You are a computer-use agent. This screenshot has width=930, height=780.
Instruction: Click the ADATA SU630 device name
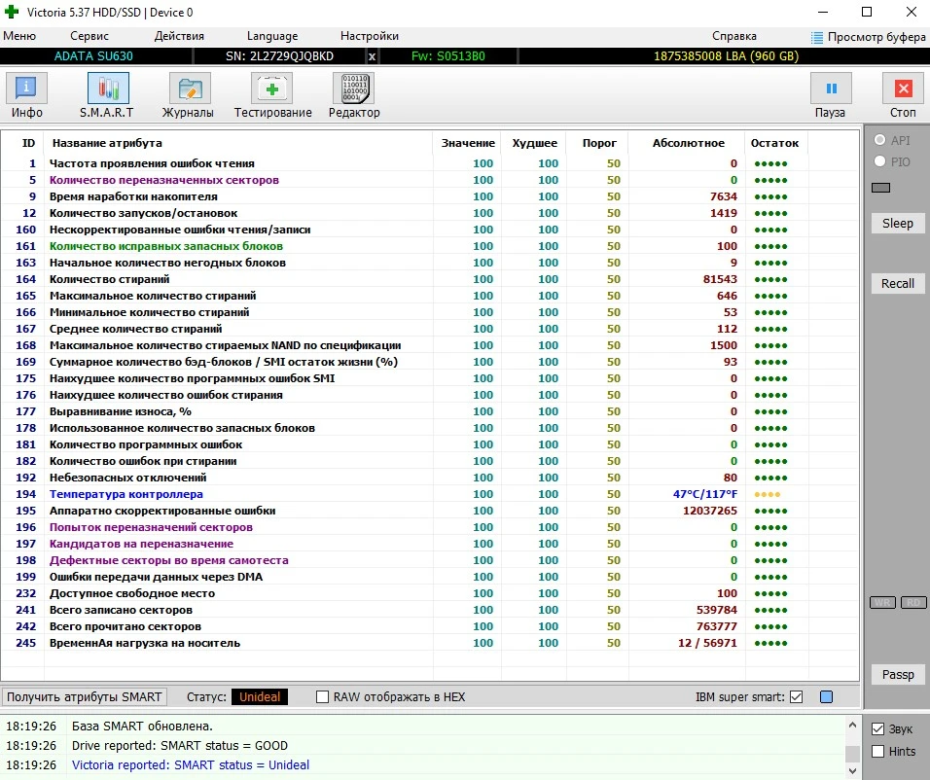(x=93, y=56)
